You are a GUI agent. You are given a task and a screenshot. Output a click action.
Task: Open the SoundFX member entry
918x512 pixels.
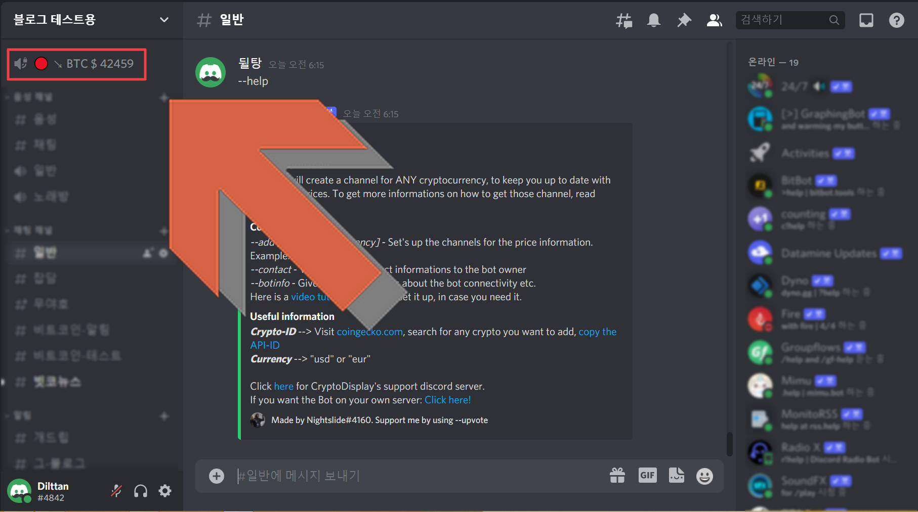pyautogui.click(x=824, y=486)
